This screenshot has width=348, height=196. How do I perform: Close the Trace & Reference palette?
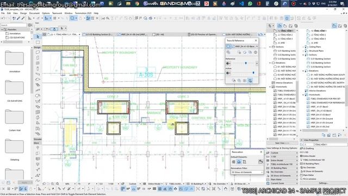[x=256, y=40]
